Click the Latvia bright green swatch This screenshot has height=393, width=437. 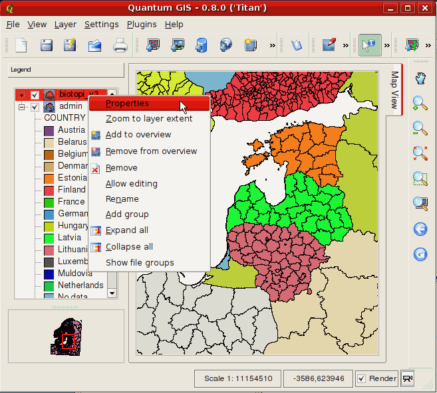[49, 238]
